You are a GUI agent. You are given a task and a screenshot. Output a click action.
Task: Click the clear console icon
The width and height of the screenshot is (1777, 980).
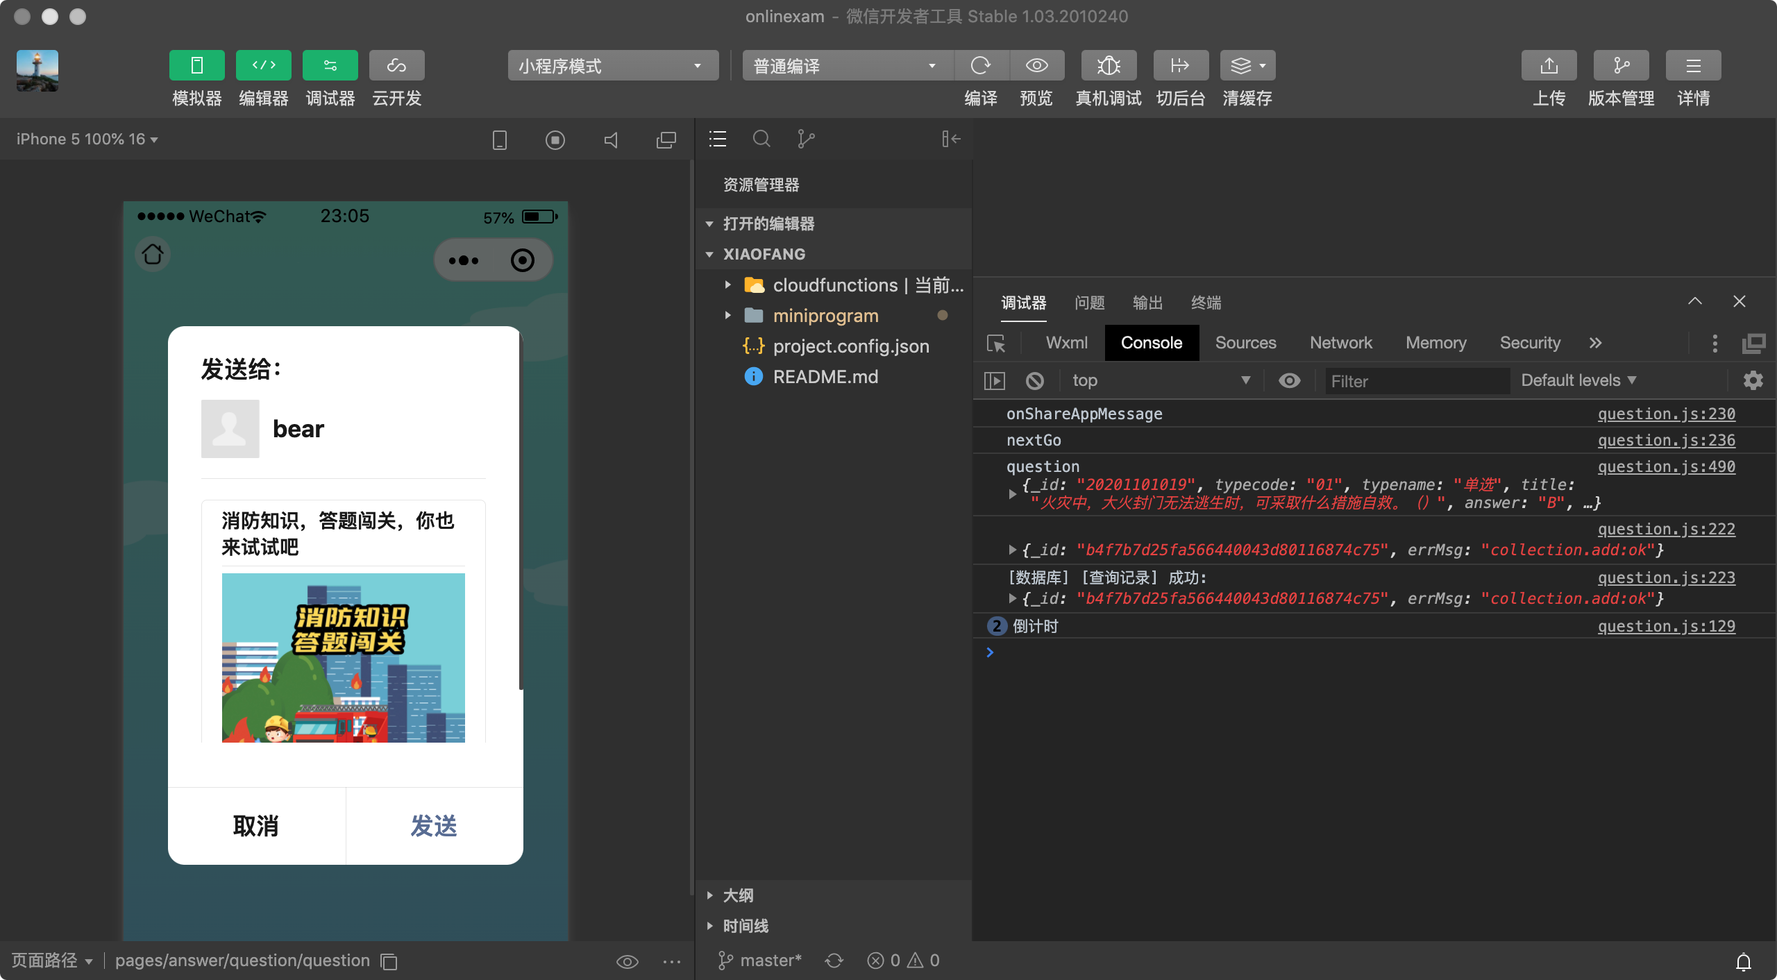1034,380
